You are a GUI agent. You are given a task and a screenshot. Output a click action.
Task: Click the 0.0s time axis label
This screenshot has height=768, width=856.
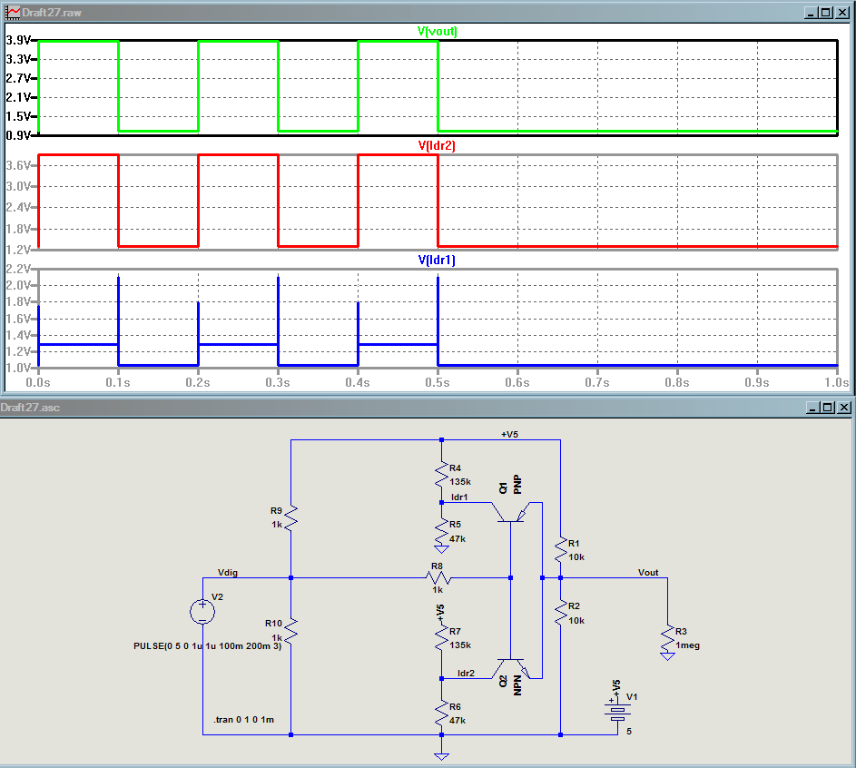[38, 382]
